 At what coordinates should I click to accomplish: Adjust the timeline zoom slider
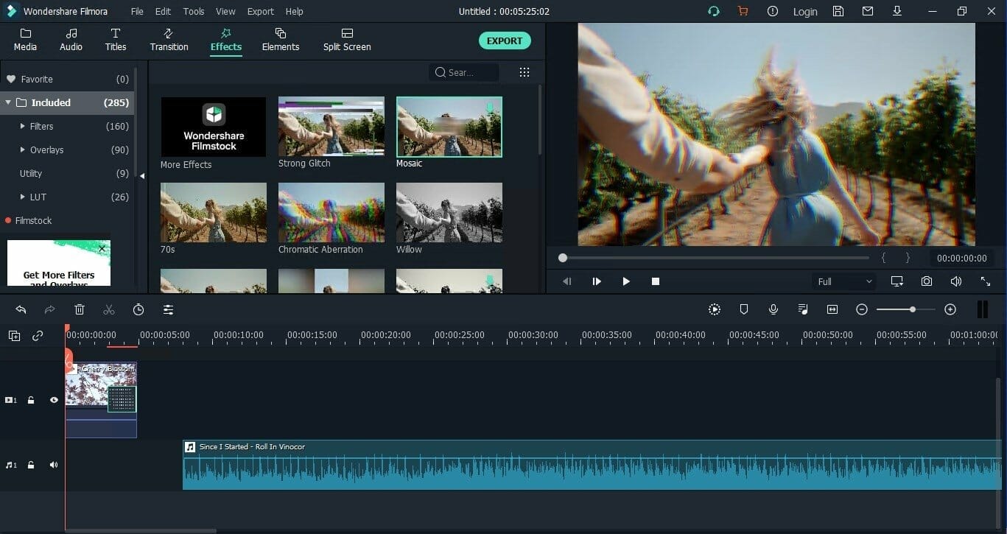click(913, 309)
